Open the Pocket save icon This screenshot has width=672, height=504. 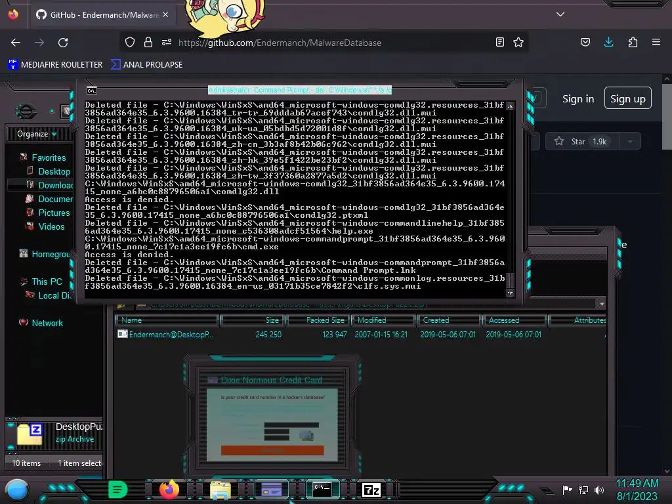click(585, 42)
